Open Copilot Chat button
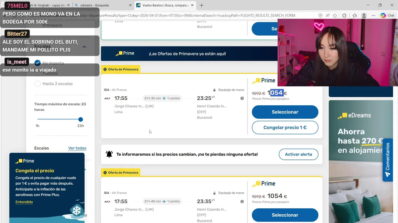Screen dimensions: 398x223 [x=387, y=15]
